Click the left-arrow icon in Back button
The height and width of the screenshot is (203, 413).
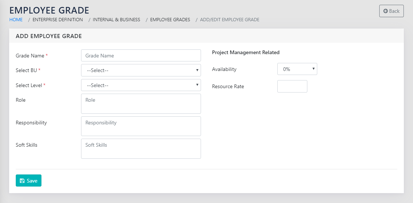click(385, 11)
